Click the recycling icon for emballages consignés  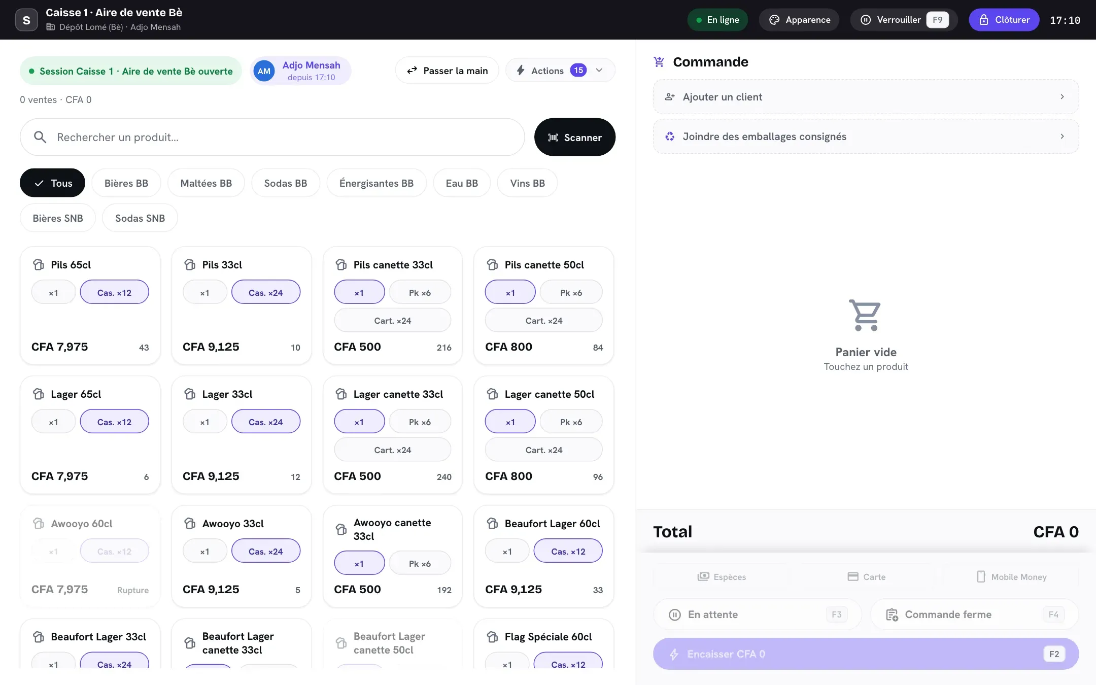coord(670,136)
